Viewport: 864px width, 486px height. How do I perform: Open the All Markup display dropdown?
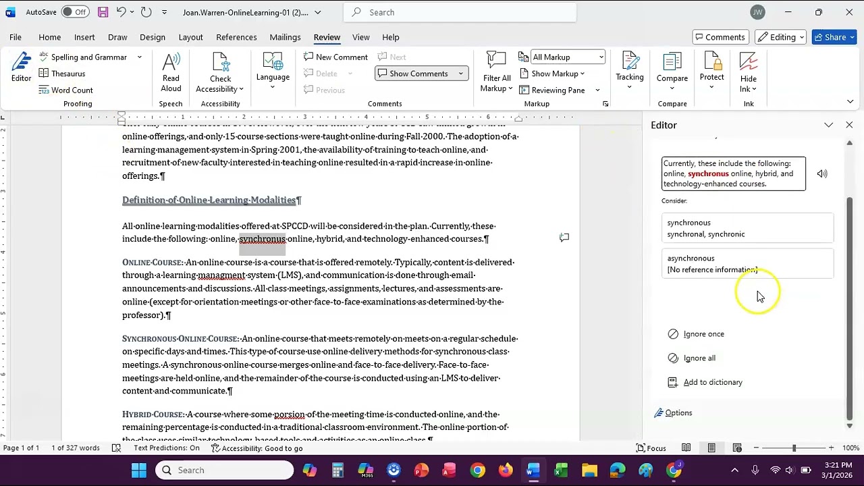[567, 57]
